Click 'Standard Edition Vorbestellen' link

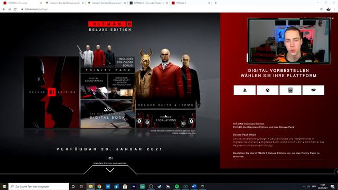click(110, 163)
